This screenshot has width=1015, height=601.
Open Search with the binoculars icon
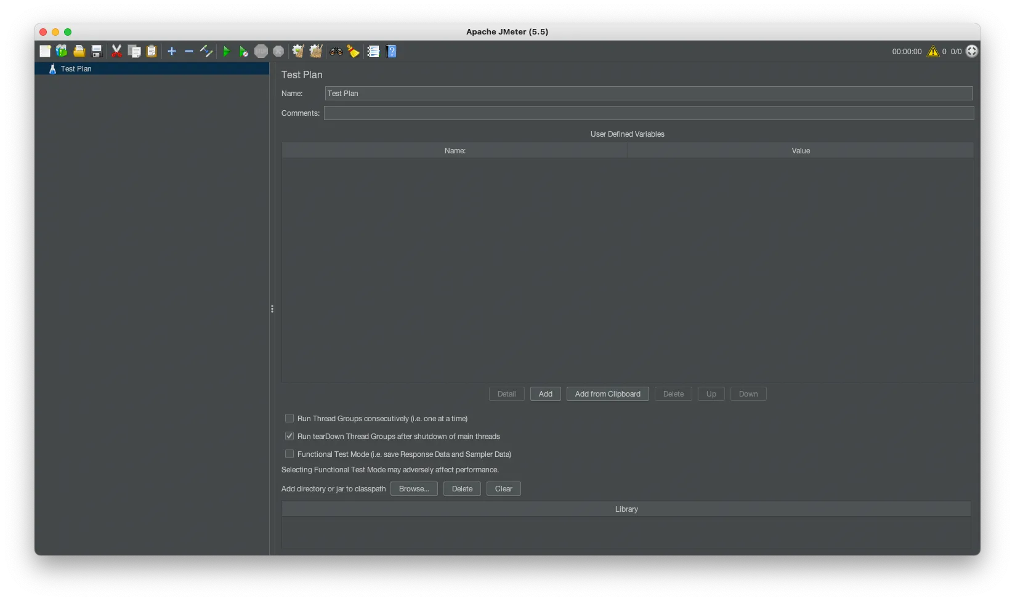click(336, 52)
